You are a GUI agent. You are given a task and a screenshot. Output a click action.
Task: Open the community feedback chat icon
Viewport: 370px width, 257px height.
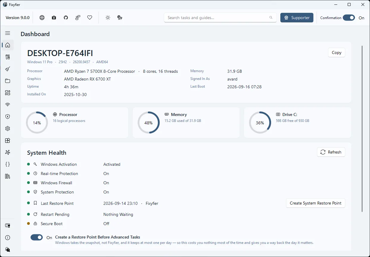pos(78,18)
